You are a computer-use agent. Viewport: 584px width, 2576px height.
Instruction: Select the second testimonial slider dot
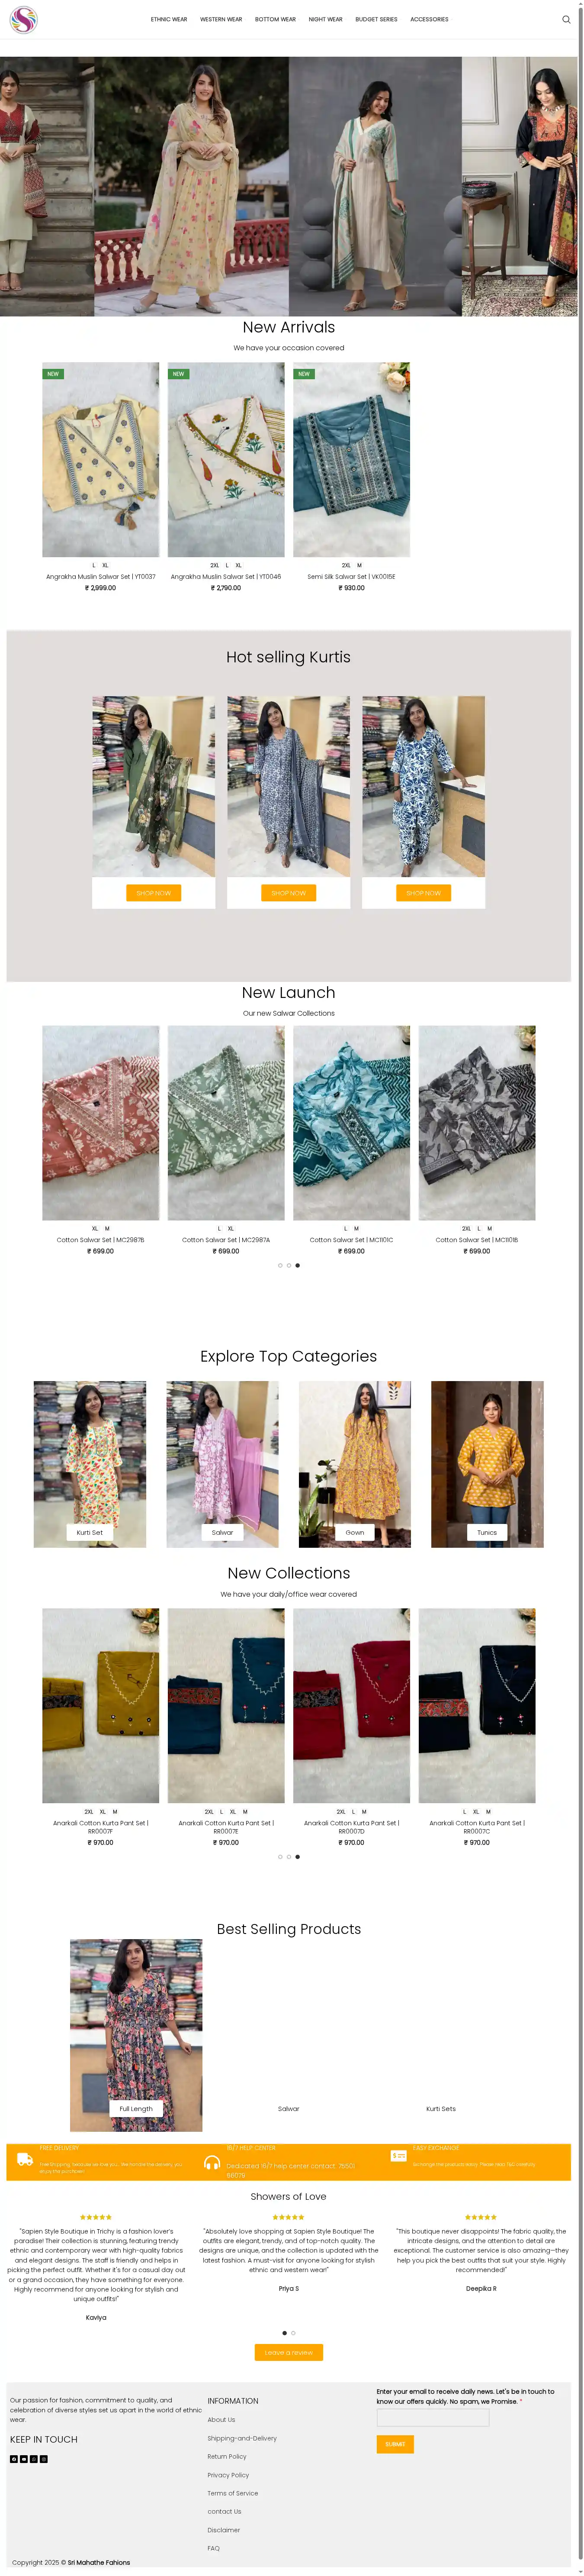[293, 2333]
